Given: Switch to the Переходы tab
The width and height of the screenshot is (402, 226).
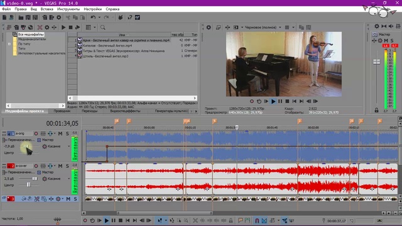Looking at the screenshot, I should click(x=89, y=111).
